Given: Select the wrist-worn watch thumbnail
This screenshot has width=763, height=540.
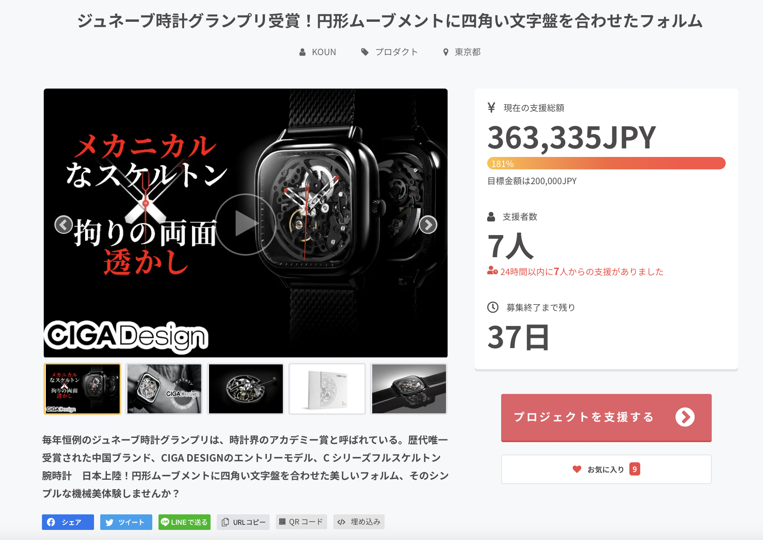Looking at the screenshot, I should [164, 389].
